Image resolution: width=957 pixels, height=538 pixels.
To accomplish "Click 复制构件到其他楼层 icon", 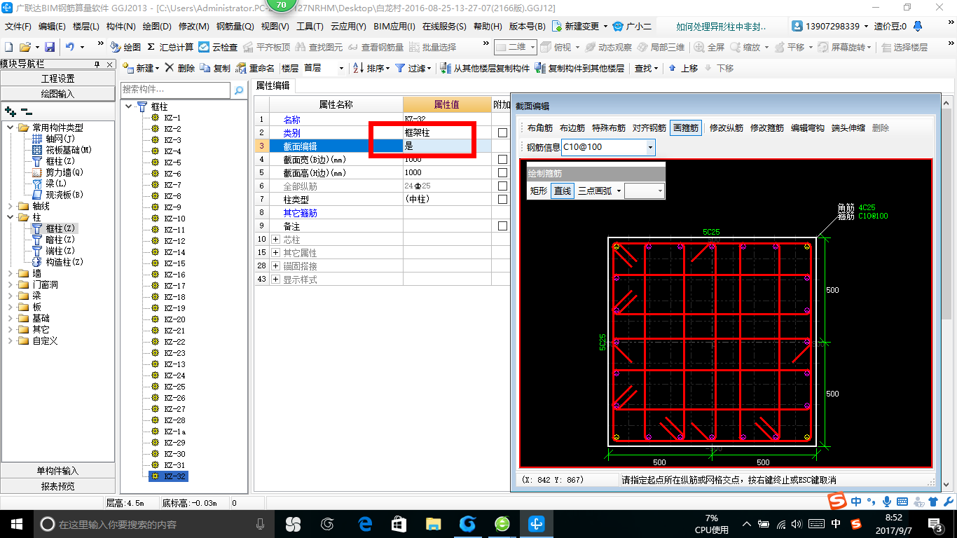I will coord(579,68).
